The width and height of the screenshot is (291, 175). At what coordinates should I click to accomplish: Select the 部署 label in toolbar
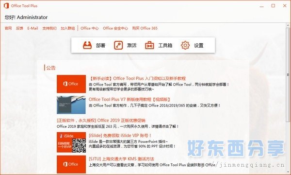tap(100, 45)
